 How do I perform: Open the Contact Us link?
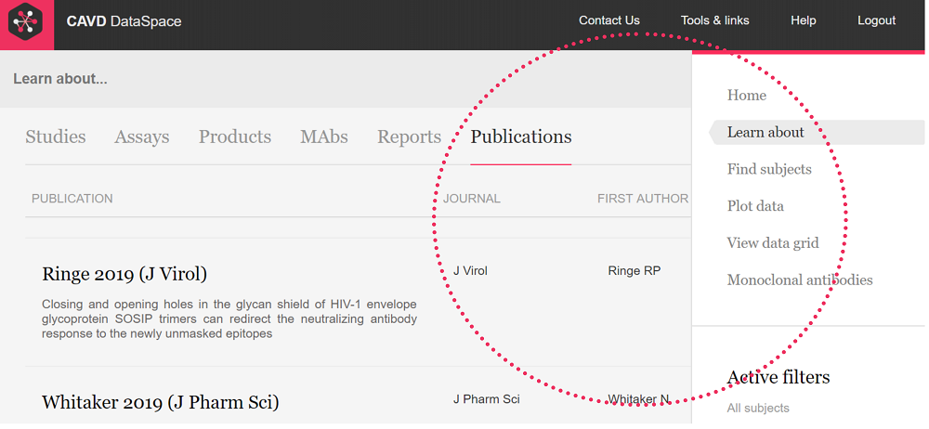pyautogui.click(x=609, y=20)
